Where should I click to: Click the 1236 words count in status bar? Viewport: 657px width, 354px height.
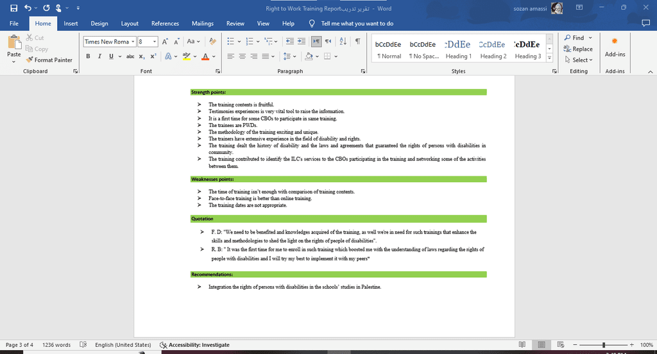56,345
